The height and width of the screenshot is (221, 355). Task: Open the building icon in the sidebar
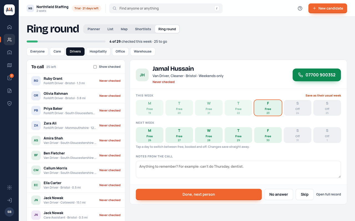[x=9, y=52]
